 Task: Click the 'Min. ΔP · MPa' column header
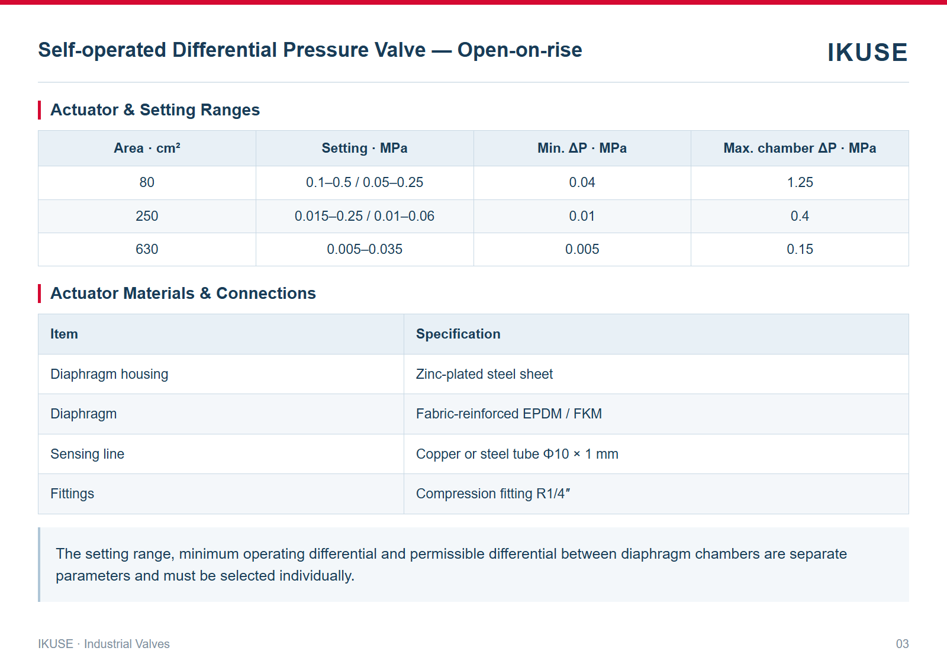click(582, 148)
